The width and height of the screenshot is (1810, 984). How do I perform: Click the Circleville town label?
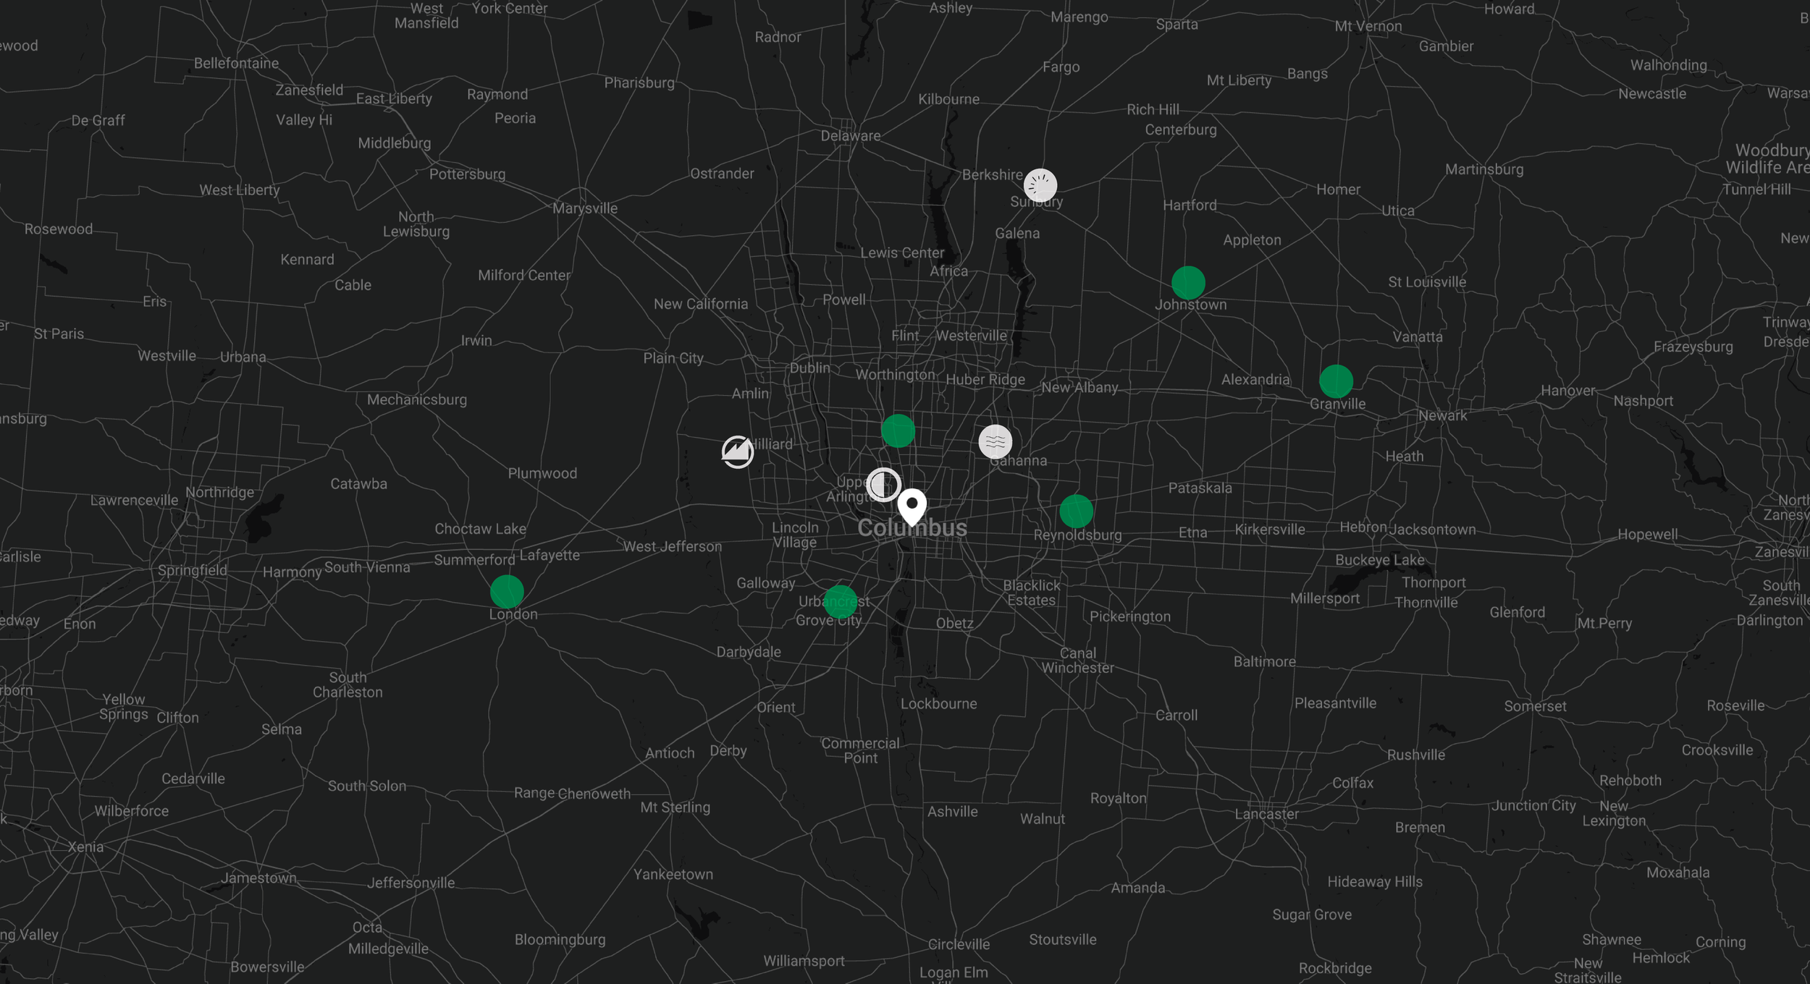(x=959, y=944)
